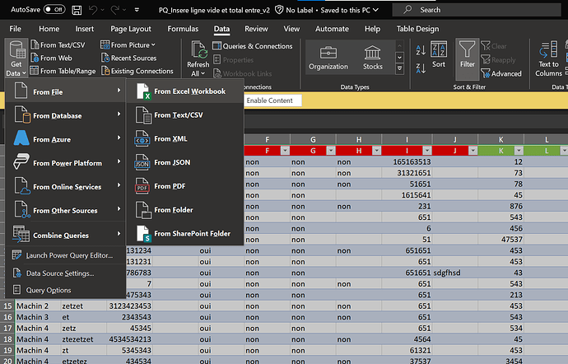Open Customize Quick Access Toolbar dropdown

137,10
